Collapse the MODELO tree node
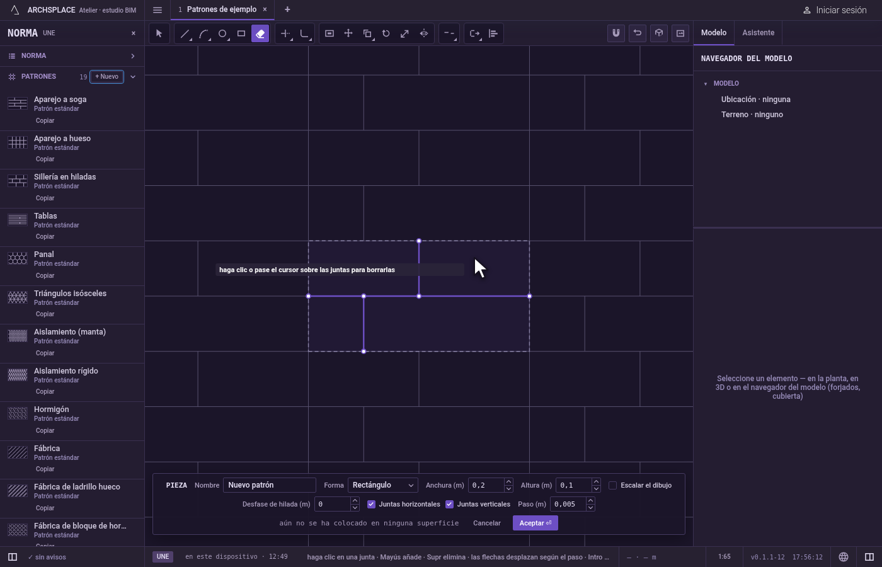 [x=706, y=84]
